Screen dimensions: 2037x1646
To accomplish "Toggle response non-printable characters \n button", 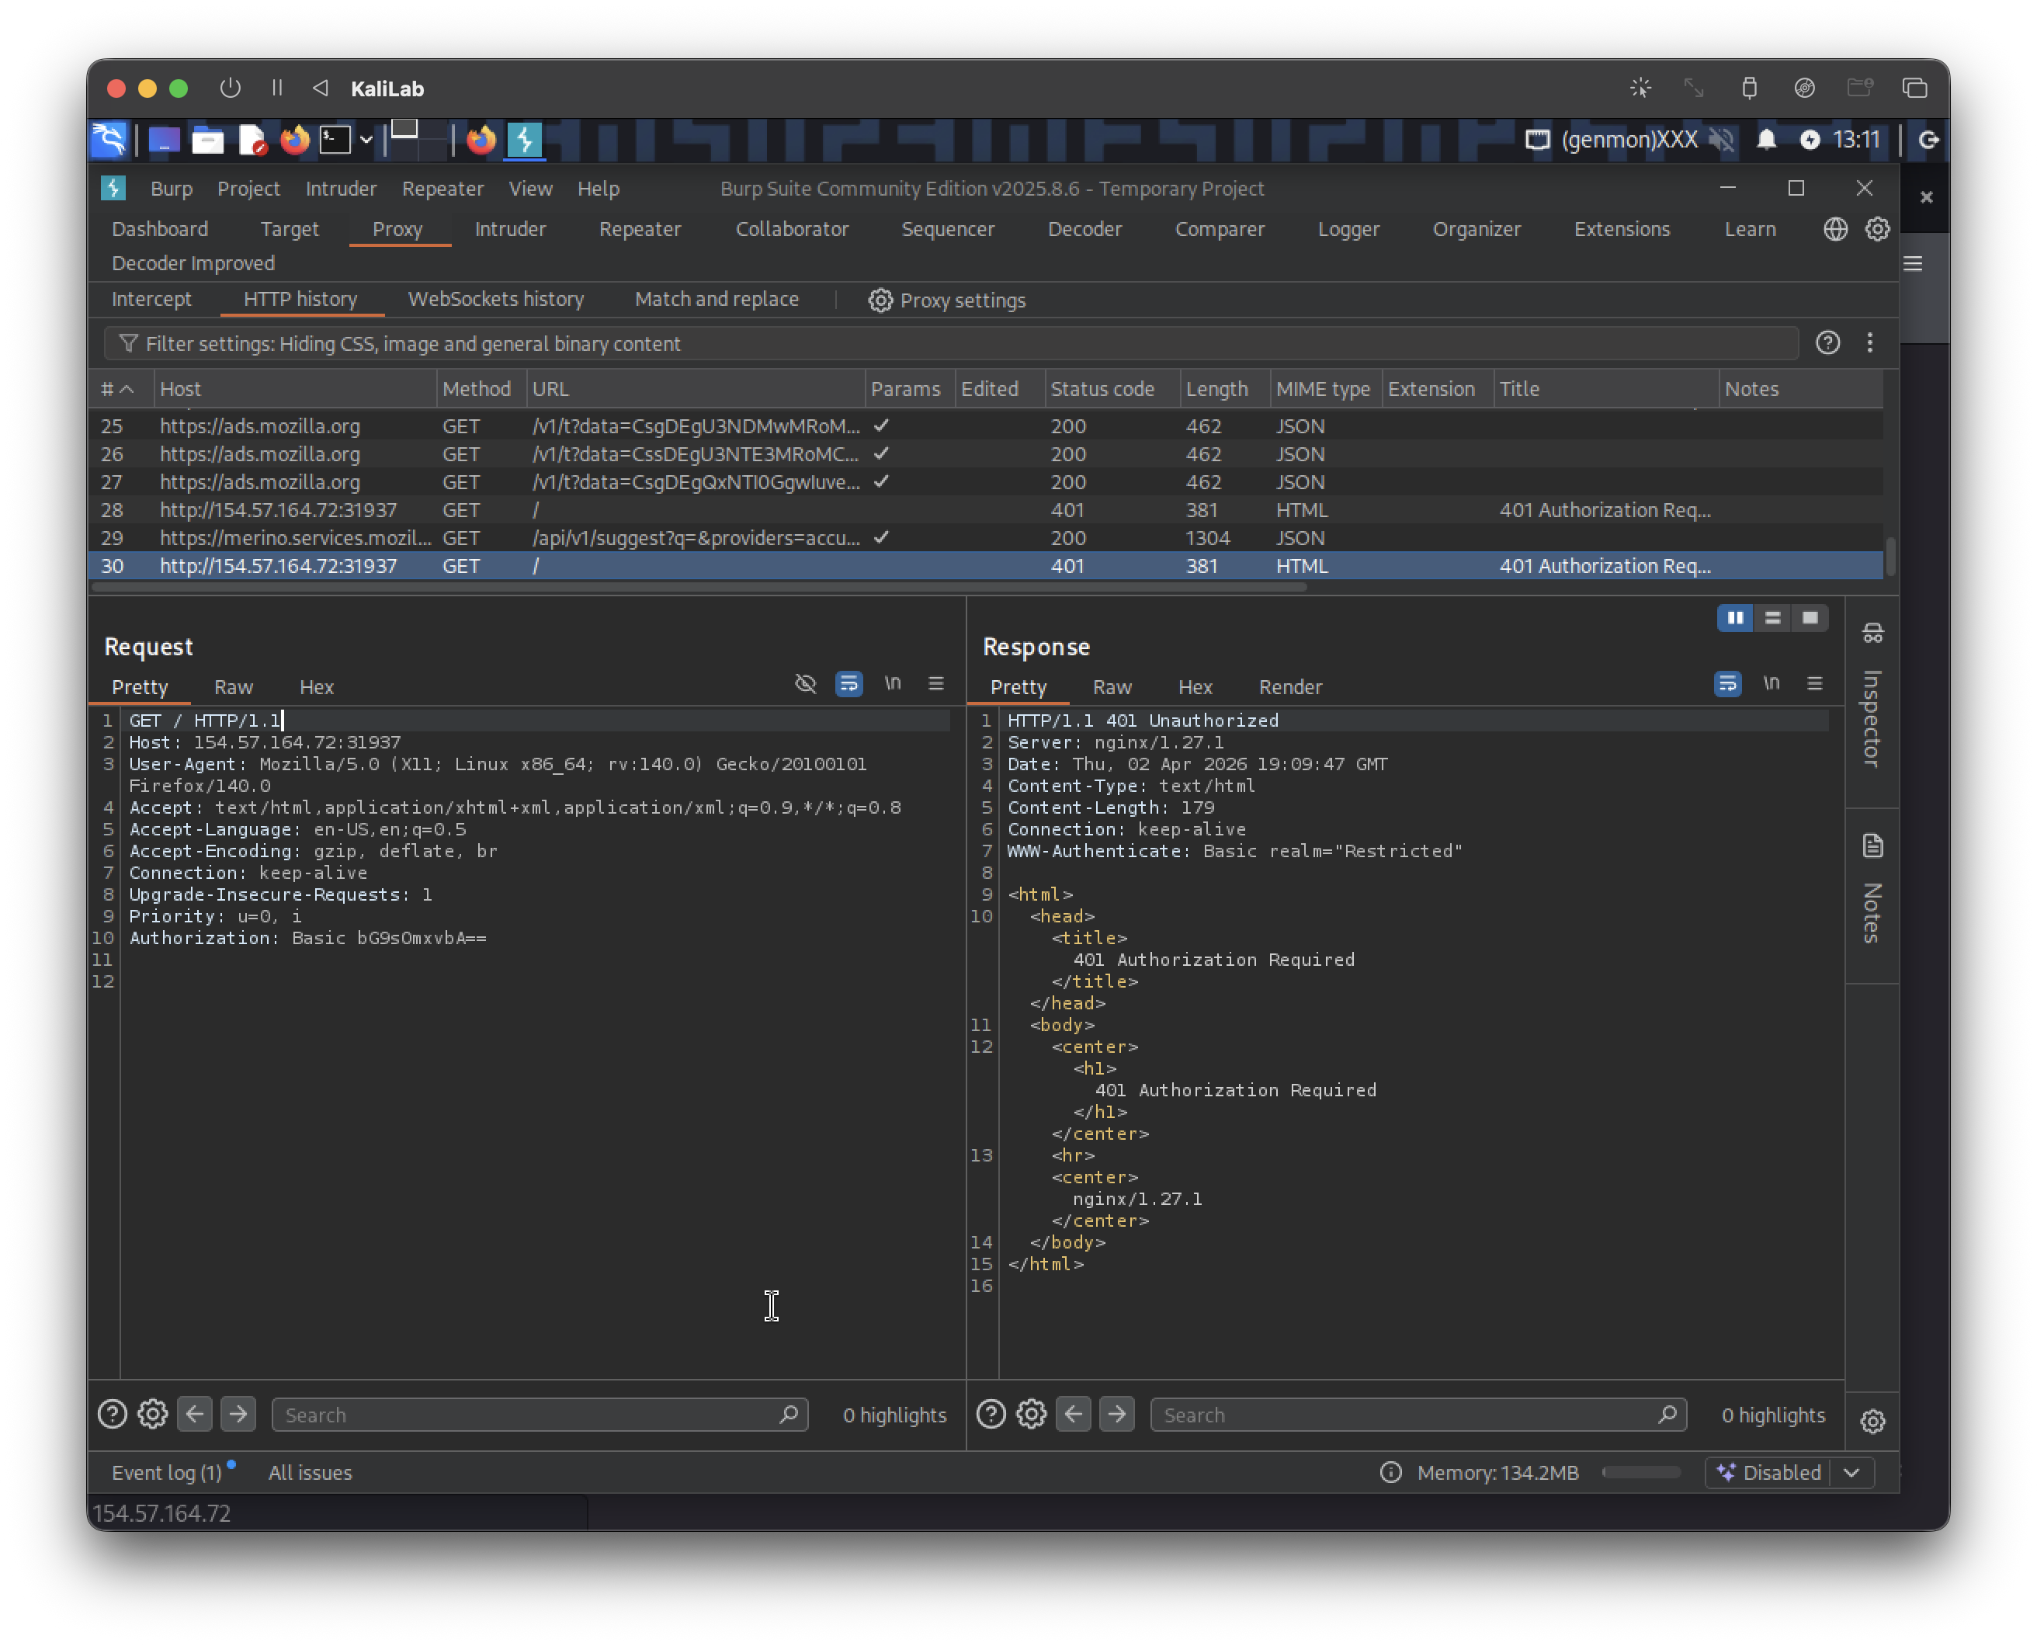I will tap(1771, 683).
